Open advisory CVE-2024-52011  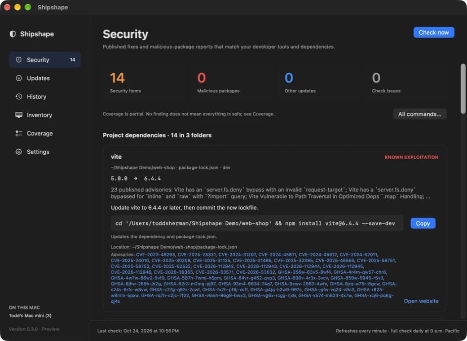[x=358, y=255]
